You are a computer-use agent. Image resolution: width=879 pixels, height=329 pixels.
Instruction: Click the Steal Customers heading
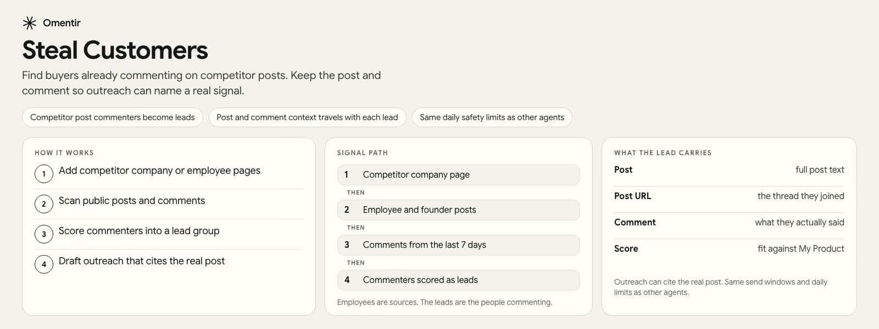pos(115,50)
